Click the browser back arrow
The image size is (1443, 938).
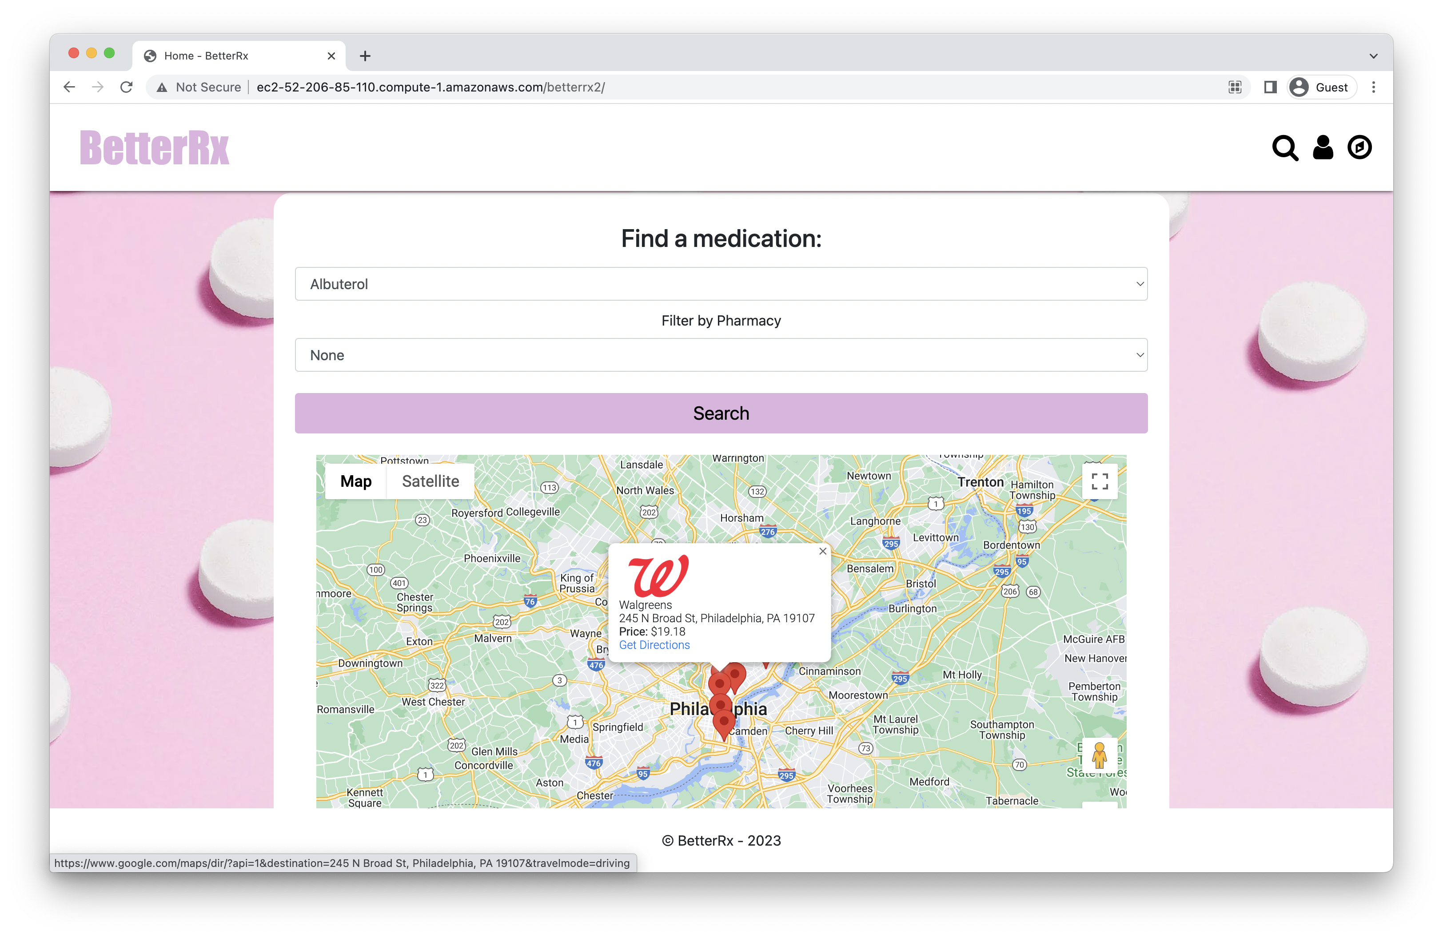[70, 87]
